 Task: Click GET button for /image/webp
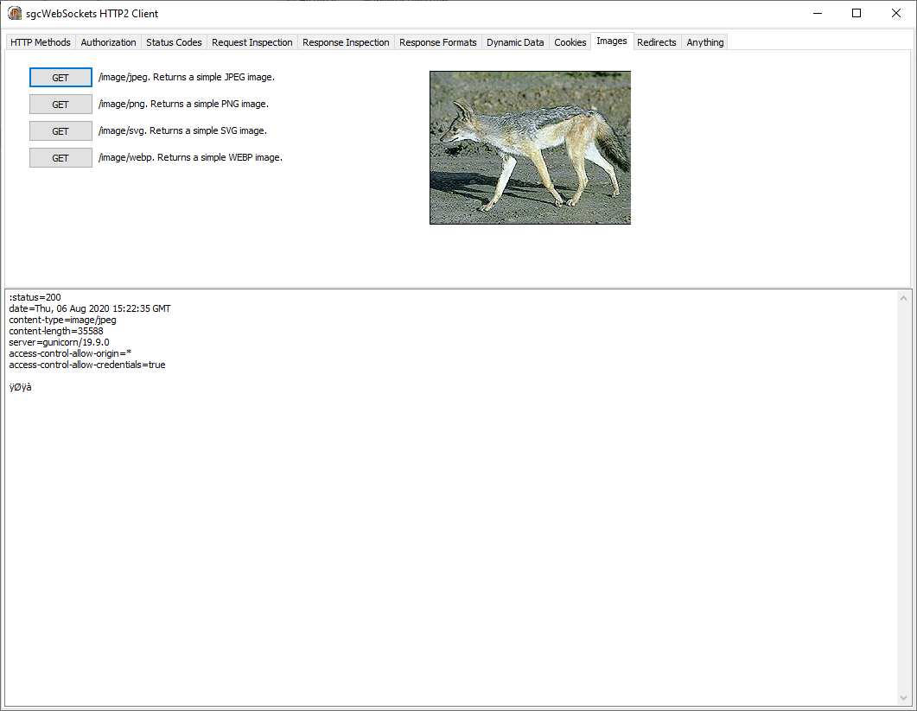(60, 158)
